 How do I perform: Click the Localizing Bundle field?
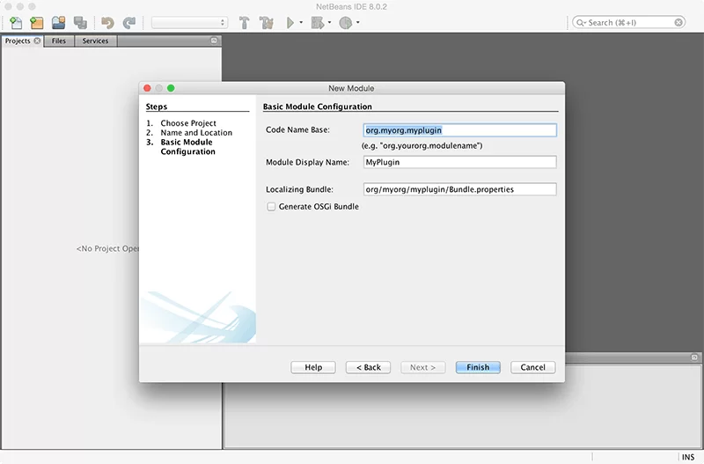459,189
